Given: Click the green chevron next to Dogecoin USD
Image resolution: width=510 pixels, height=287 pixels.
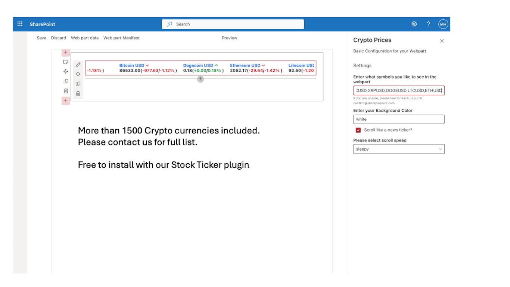Looking at the screenshot, I should 216,65.
